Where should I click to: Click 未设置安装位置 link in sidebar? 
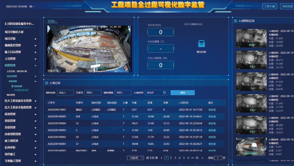(x=21, y=90)
